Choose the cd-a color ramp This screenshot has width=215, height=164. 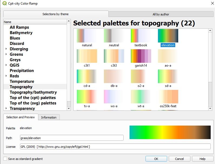tap(87, 76)
